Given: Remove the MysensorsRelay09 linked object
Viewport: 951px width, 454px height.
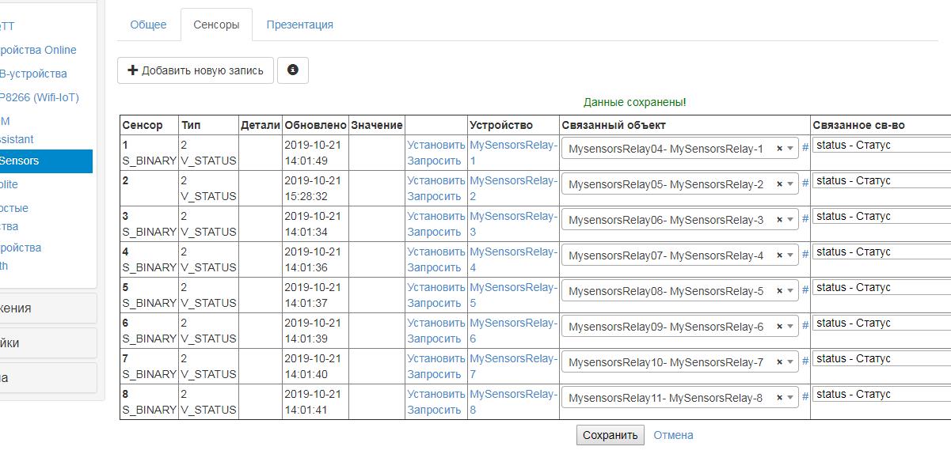Looking at the screenshot, I should click(x=779, y=327).
